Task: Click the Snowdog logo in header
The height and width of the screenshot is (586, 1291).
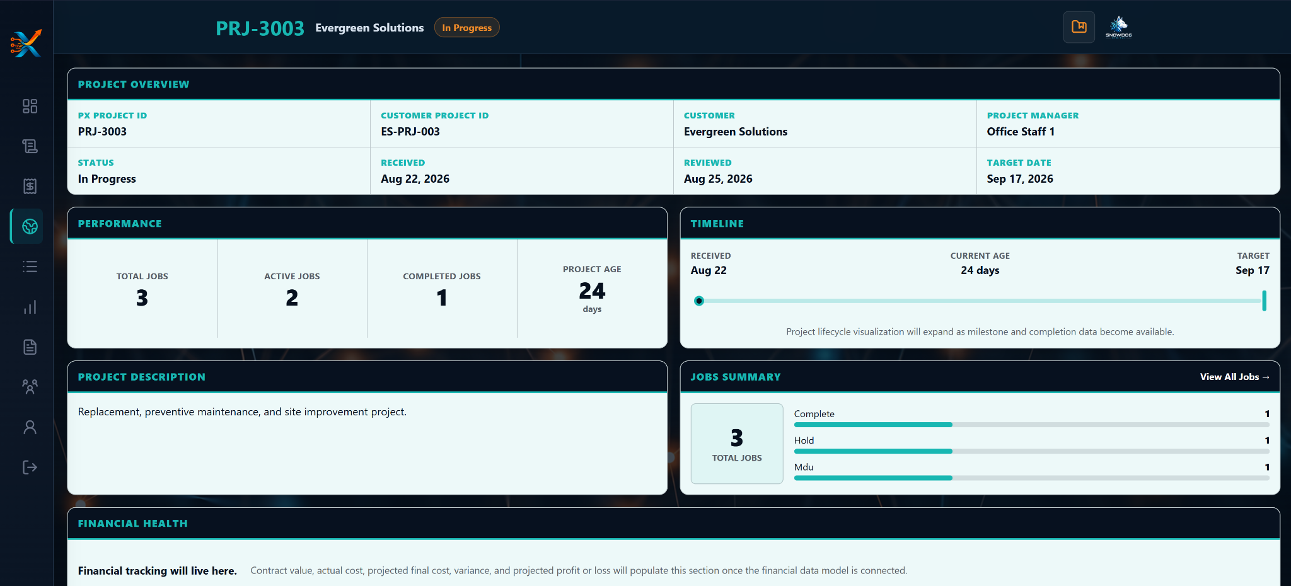Action: 1119,26
